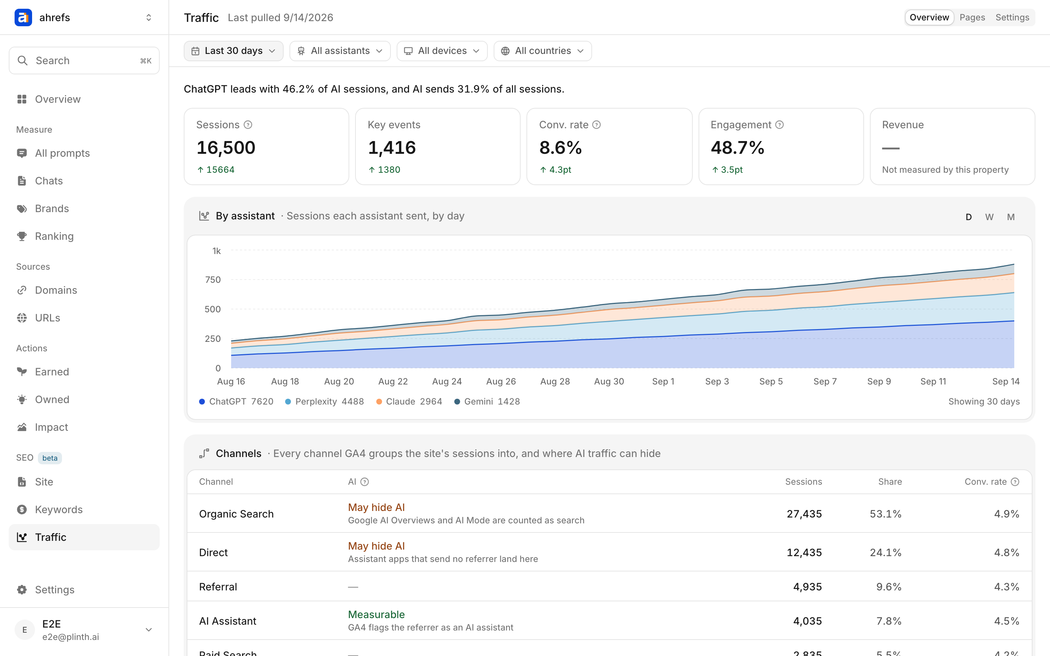Open All prompts in the sidebar
Screen dimensions: 1050x656
84,153
